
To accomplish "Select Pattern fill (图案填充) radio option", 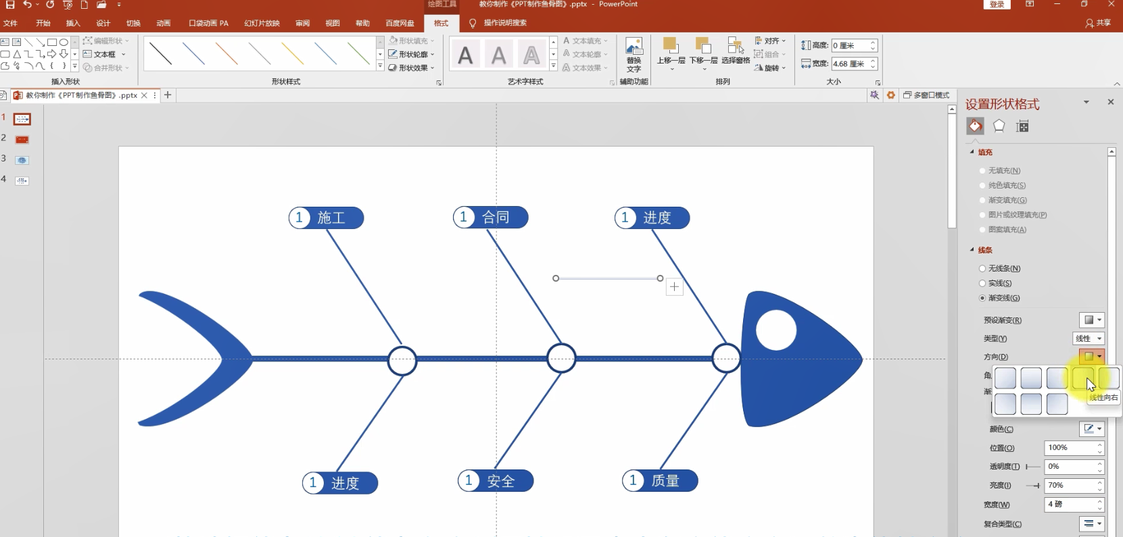I will click(x=982, y=230).
